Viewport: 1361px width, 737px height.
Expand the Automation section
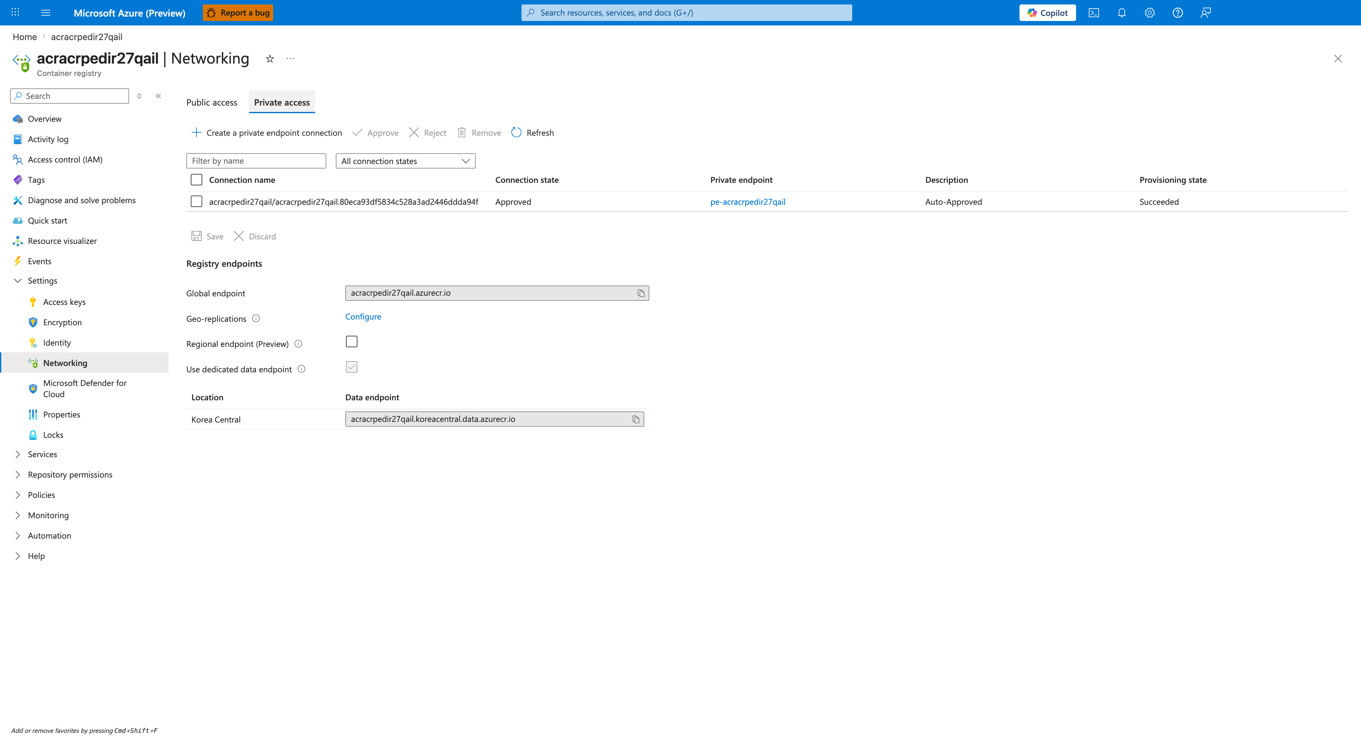click(x=17, y=536)
